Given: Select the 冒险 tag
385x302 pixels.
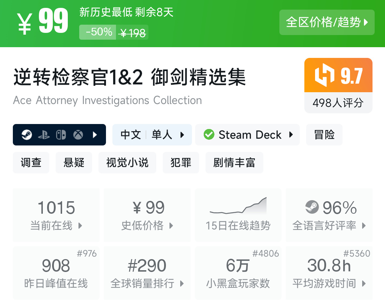Looking at the screenshot, I should [324, 135].
